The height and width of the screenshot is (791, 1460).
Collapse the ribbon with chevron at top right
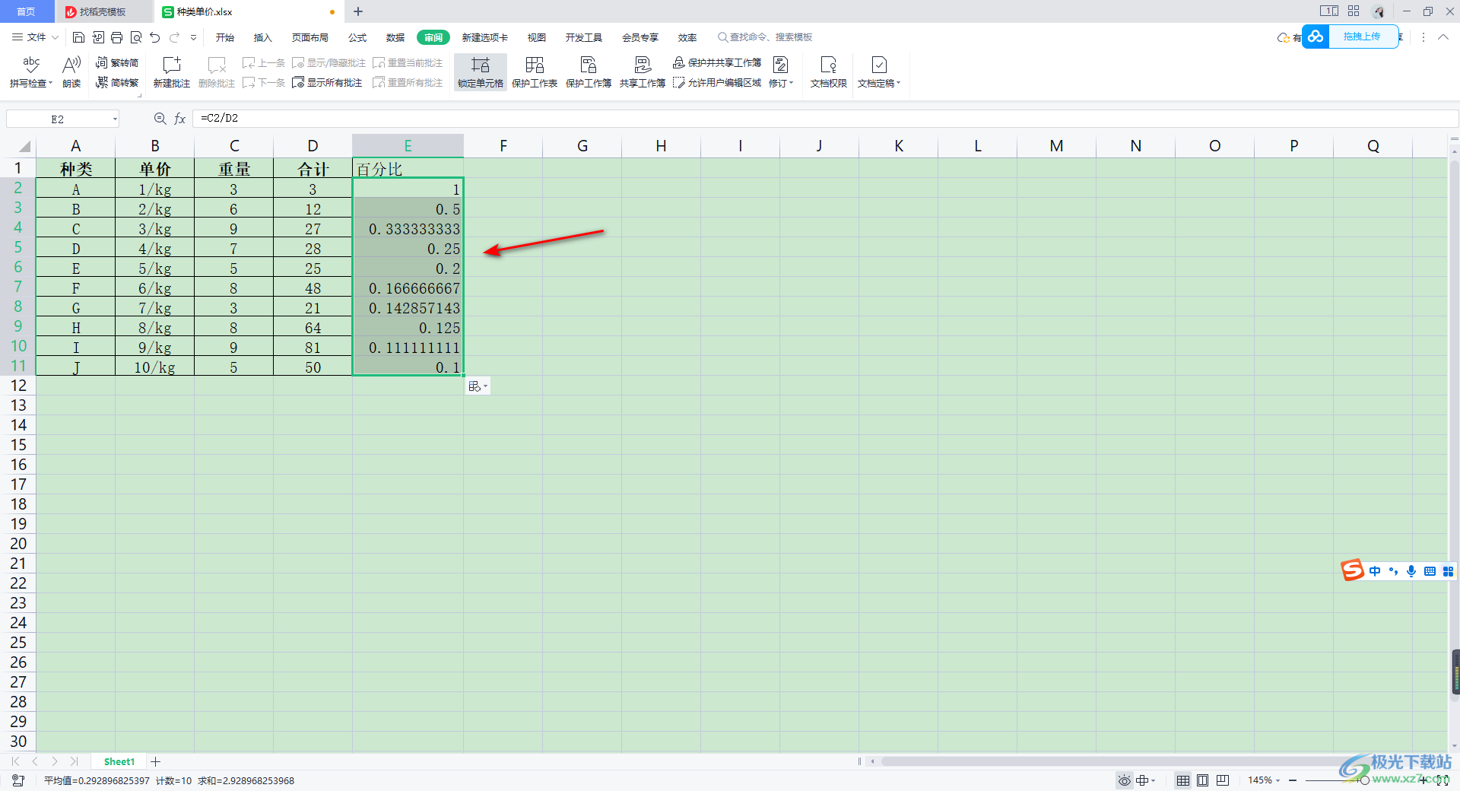[1443, 37]
